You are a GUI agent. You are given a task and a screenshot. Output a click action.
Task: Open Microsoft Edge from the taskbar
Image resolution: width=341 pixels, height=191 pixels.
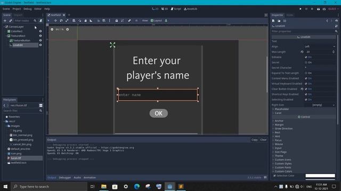137,186
